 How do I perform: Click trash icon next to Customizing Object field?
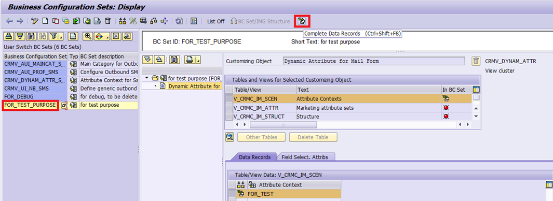tap(476, 61)
